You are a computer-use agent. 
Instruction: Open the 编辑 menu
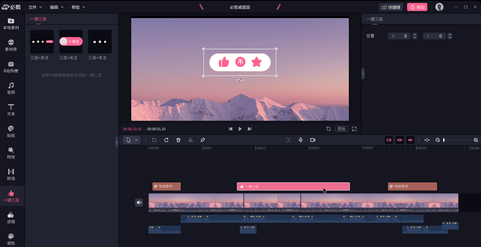click(56, 7)
